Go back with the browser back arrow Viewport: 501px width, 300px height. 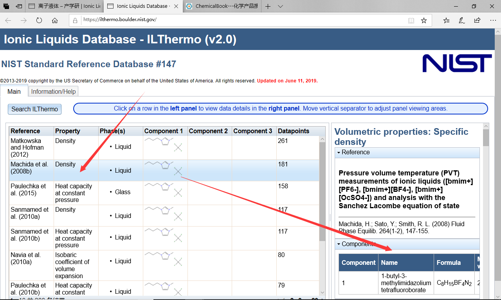click(8, 20)
